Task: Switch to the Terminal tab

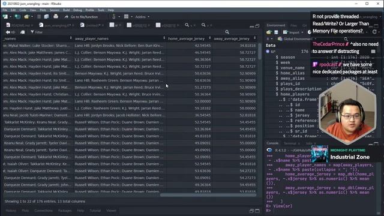Action: (x=290, y=143)
